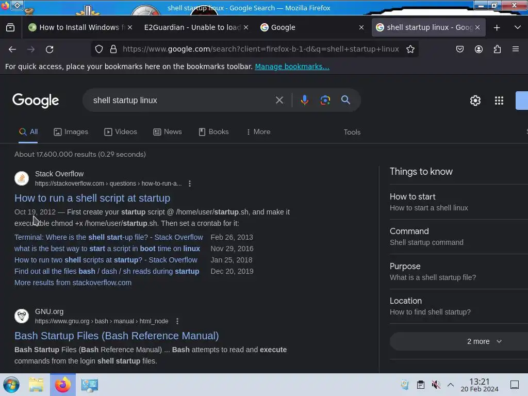Click into the Google search field
Screen dimensions: 528x396
[x=182, y=100]
